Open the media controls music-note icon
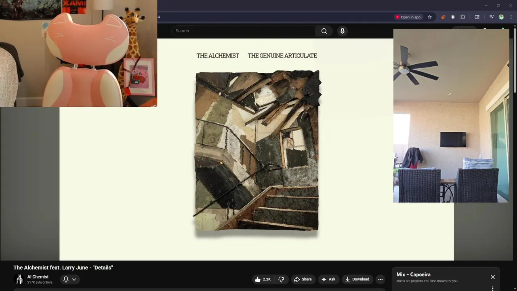Image resolution: width=517 pixels, height=291 pixels. (x=492, y=17)
